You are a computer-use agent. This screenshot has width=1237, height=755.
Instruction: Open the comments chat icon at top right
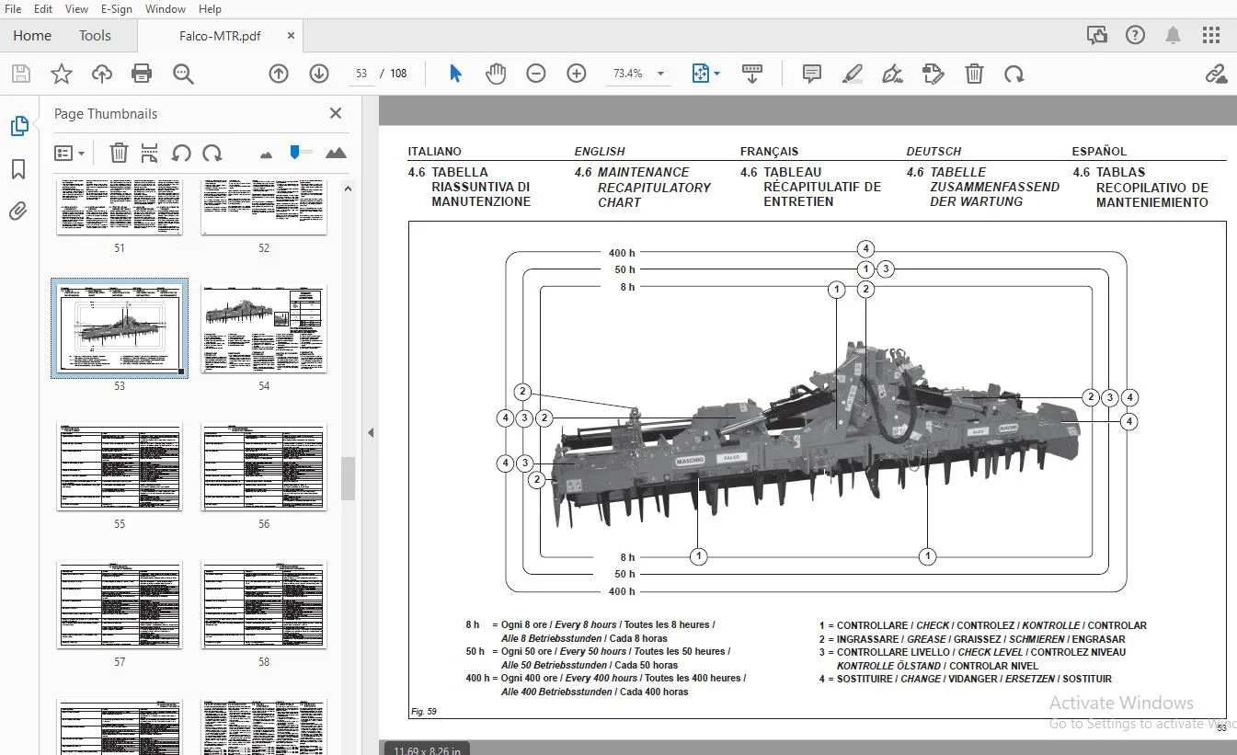[1096, 36]
